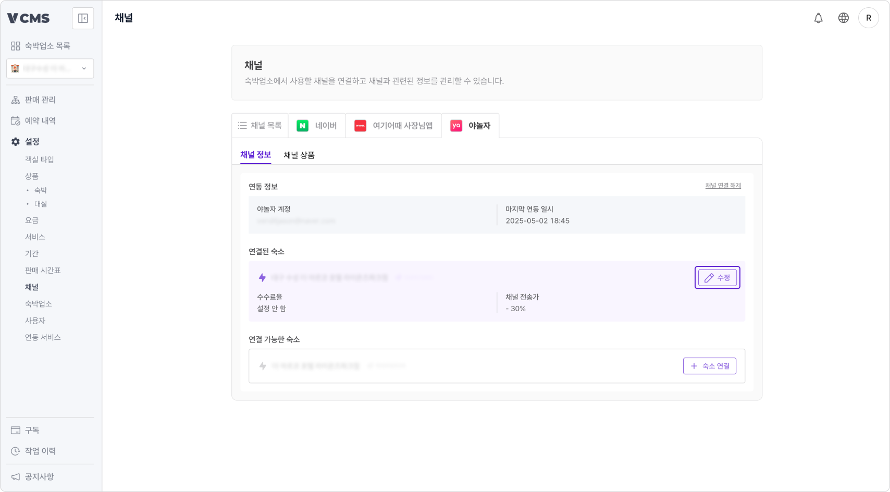The height and width of the screenshot is (492, 890).
Task: Open 공지사항 via the megaphone icon
Action: coord(15,476)
